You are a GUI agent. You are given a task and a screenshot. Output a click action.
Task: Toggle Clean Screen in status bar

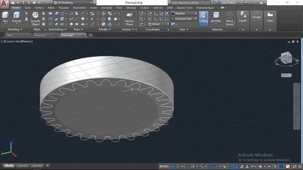point(294,166)
